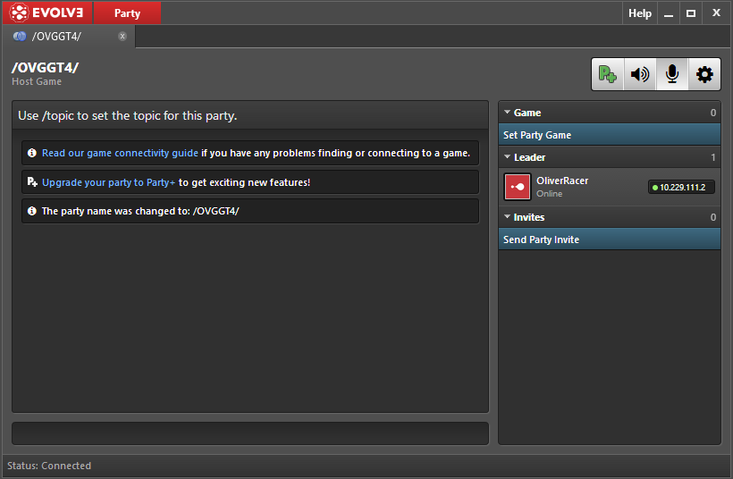This screenshot has width=733, height=479.
Task: Toggle the speaker sound output button
Action: [640, 75]
